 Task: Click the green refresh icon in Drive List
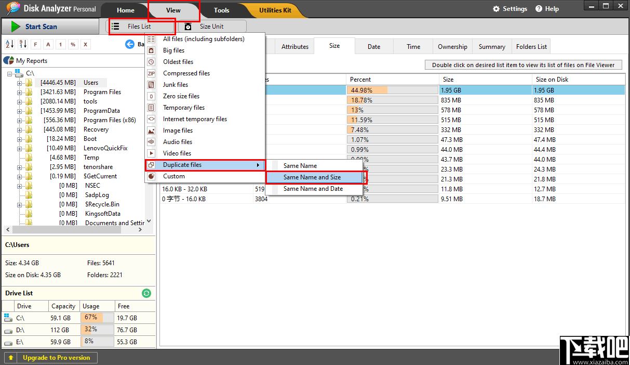(146, 293)
